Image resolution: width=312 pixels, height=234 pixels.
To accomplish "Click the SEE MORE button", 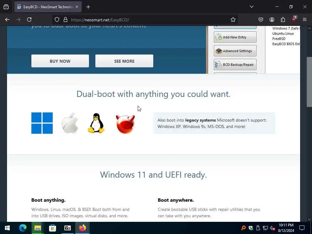I will [124, 61].
